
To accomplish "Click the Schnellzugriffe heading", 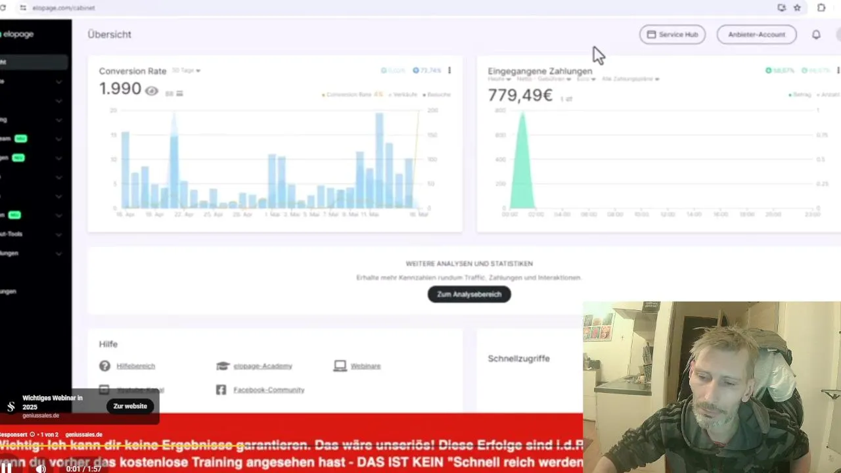I will tap(518, 359).
